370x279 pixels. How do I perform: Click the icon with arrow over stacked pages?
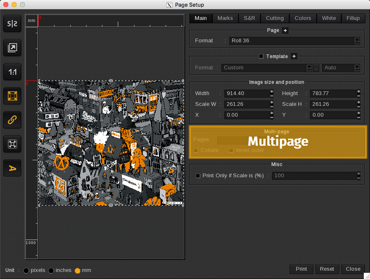tap(12, 48)
